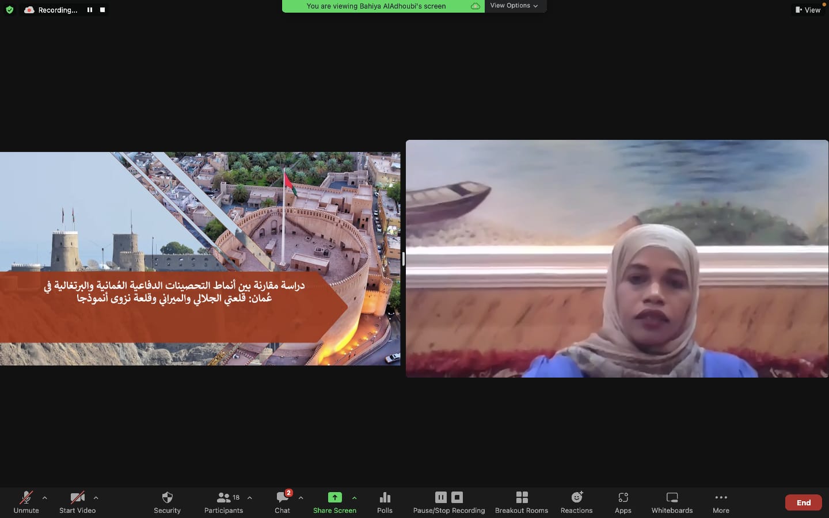Pause recording from top-left indicator
This screenshot has width=829, height=518.
pyautogui.click(x=90, y=10)
